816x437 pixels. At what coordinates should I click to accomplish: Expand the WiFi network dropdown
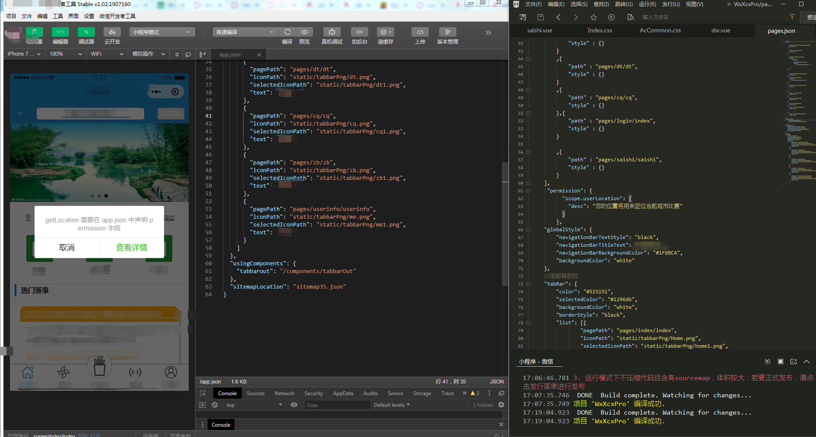107,54
